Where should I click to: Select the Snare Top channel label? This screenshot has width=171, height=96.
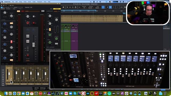16,84
